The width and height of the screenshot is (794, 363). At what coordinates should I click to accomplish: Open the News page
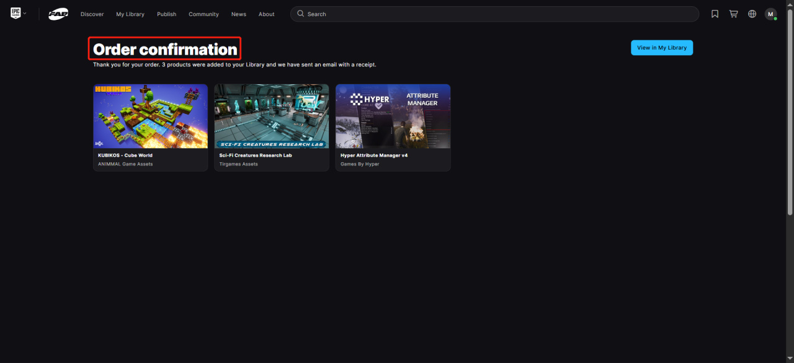tap(239, 14)
